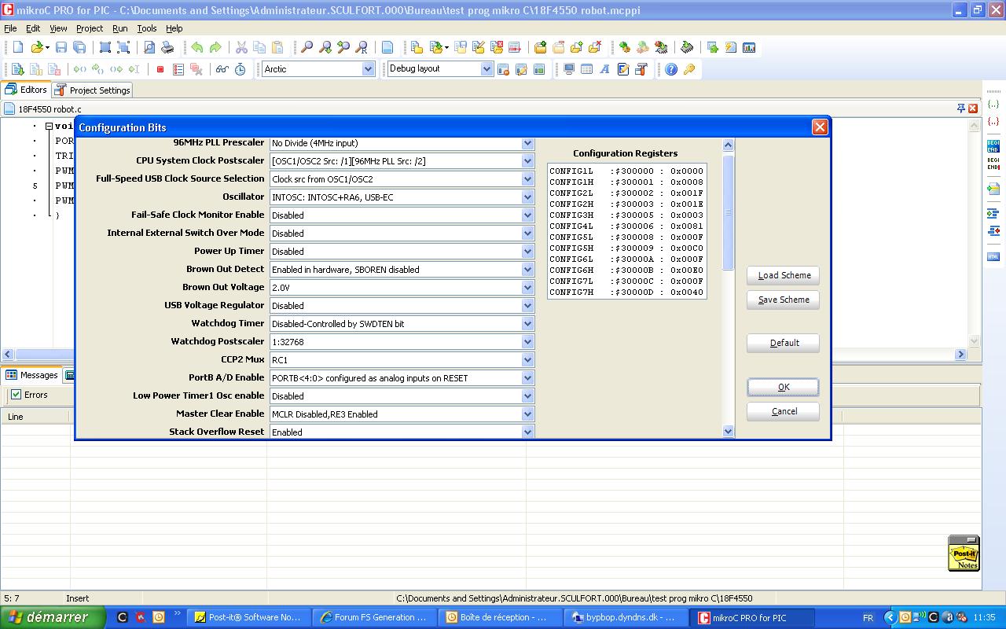
Task: Click the Post-it Notes desktop icon
Action: click(964, 553)
